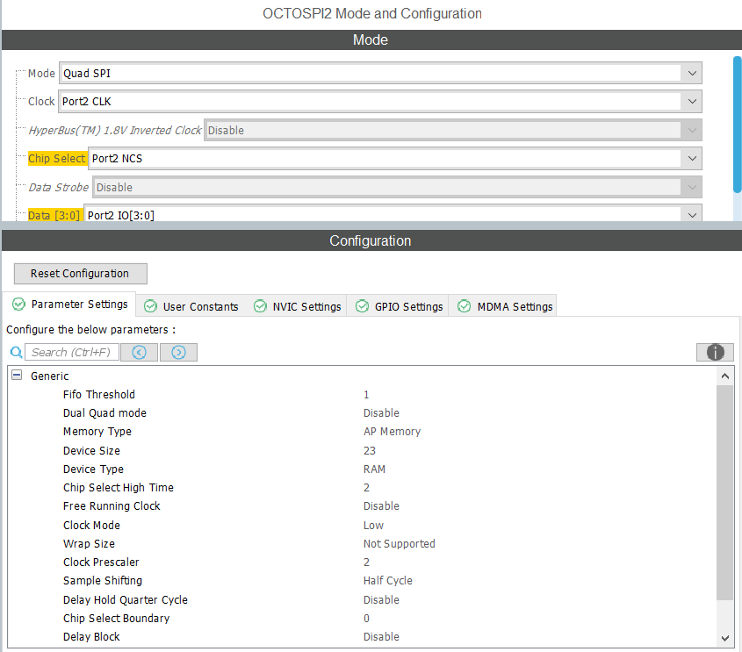Image resolution: width=742 pixels, height=652 pixels.
Task: Select Chip Select Boundary value 0
Action: coord(366,619)
